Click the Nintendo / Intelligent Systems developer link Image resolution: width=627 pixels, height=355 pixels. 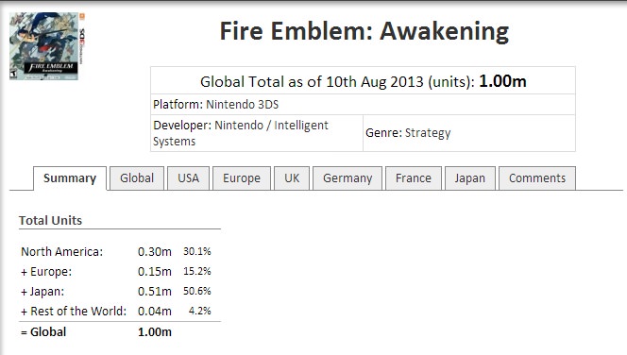coord(241,133)
